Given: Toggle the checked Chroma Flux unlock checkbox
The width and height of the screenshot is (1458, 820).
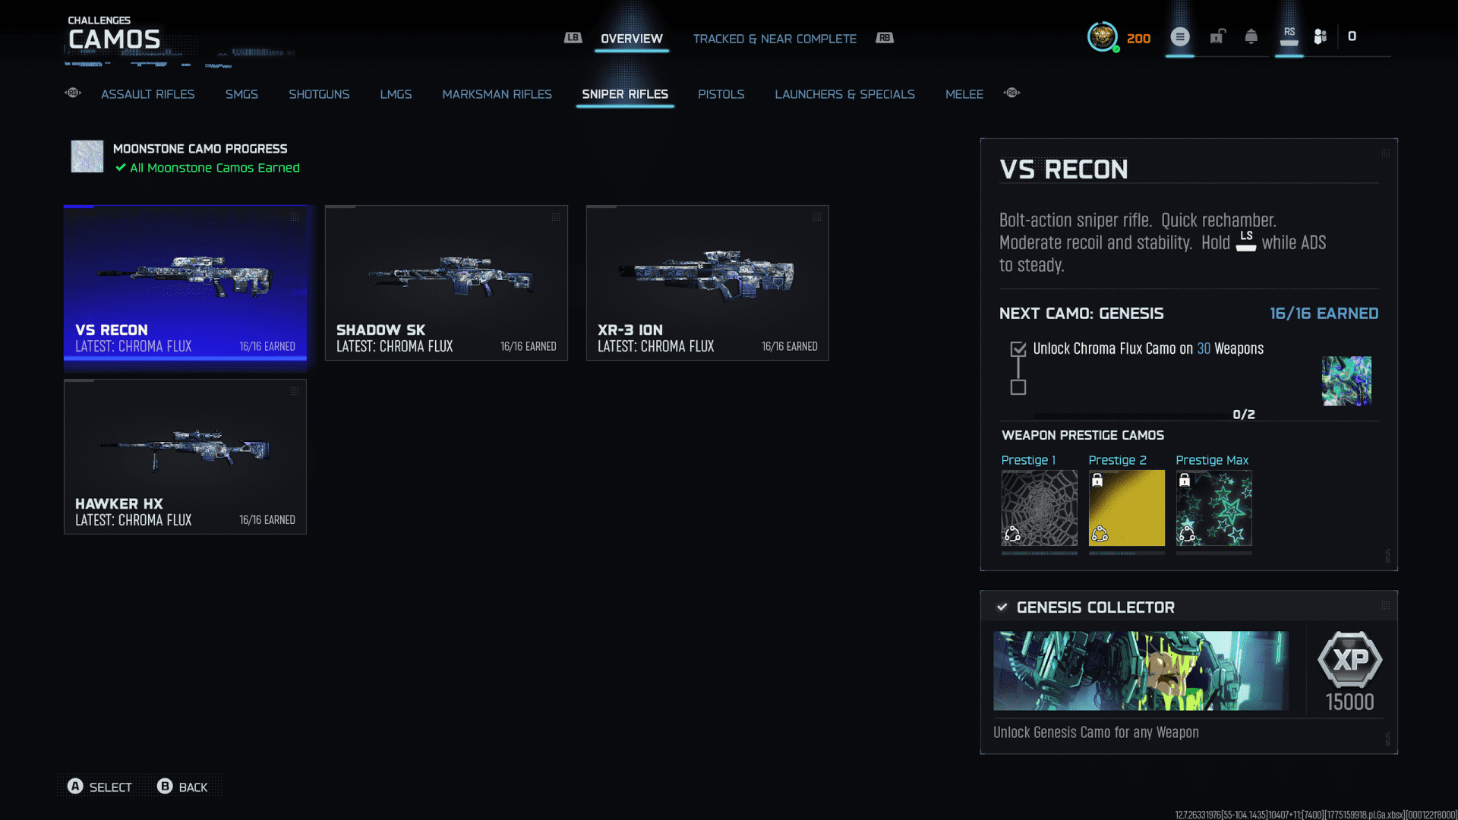Looking at the screenshot, I should [1018, 349].
